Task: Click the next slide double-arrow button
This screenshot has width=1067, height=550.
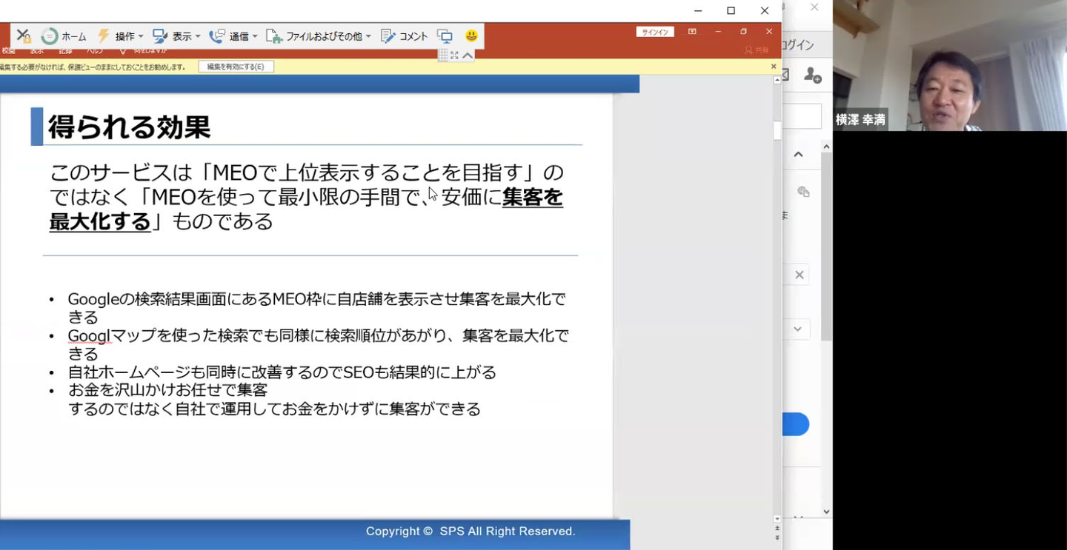Action: pos(777,538)
